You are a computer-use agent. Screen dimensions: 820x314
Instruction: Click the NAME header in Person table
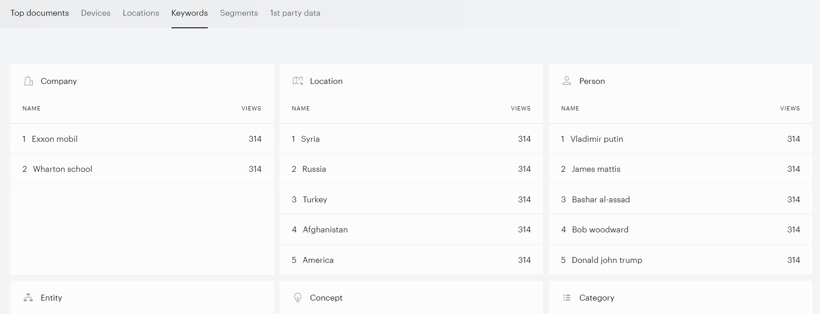pos(570,109)
